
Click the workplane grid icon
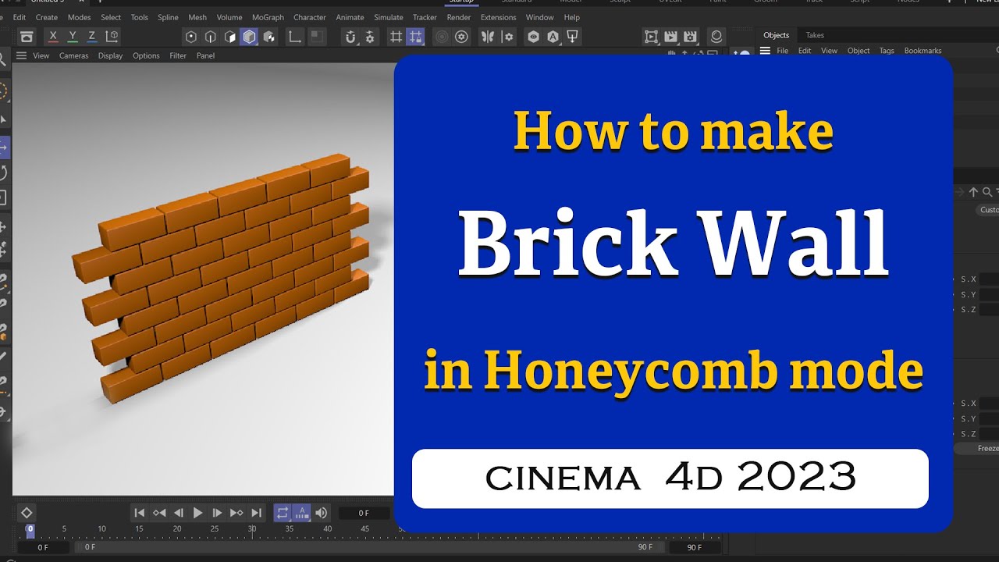396,37
